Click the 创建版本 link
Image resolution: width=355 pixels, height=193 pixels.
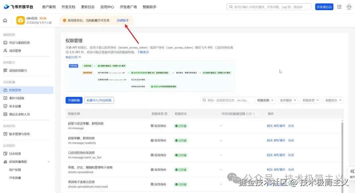[x=123, y=20]
